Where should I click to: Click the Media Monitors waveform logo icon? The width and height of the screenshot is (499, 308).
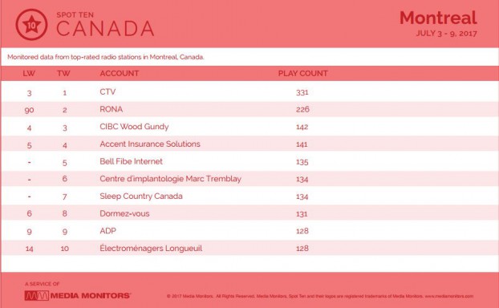(x=37, y=296)
